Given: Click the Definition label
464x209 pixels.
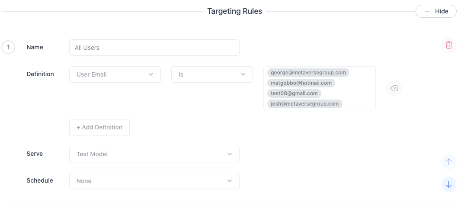Looking at the screenshot, I should pyautogui.click(x=40, y=74).
